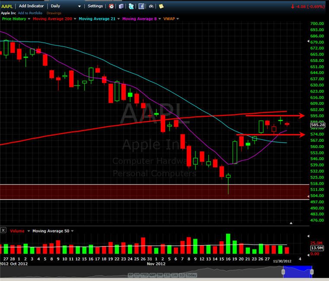Click the copy pages icon in toolbar
Screen dimensions: 329x281
click(121, 6)
